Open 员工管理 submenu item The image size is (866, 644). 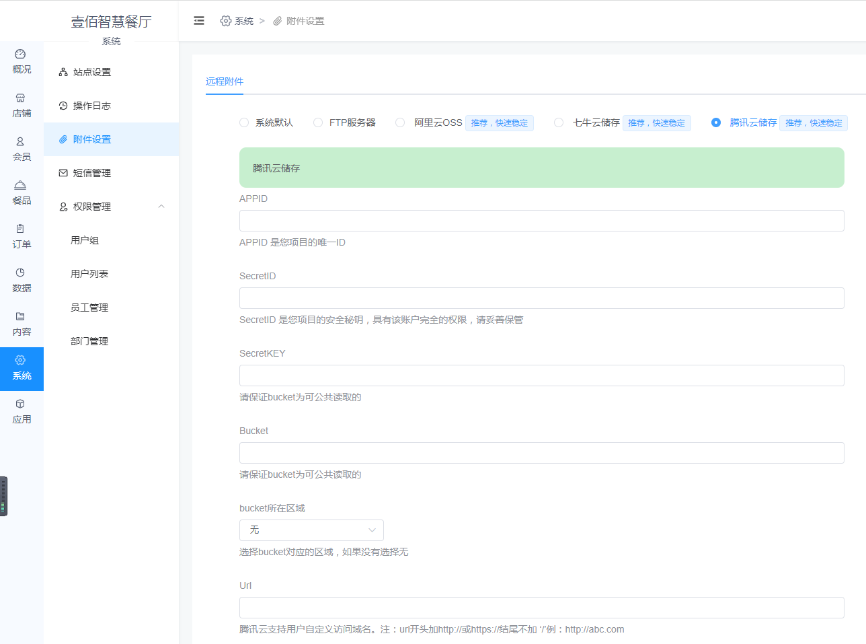[112, 308]
